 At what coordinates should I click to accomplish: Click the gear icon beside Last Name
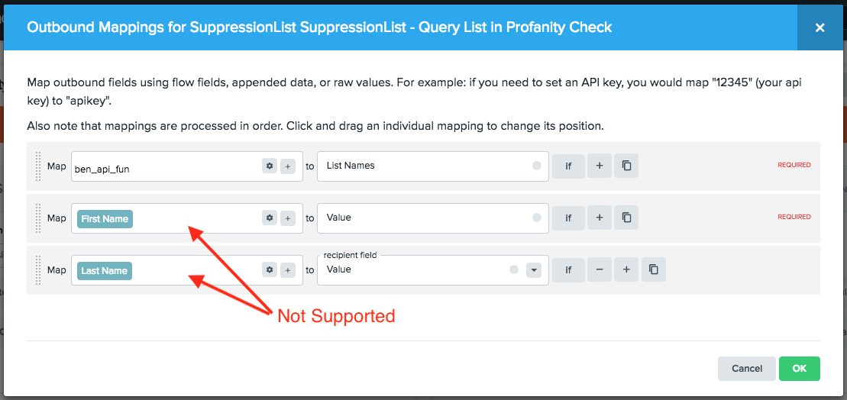point(269,269)
